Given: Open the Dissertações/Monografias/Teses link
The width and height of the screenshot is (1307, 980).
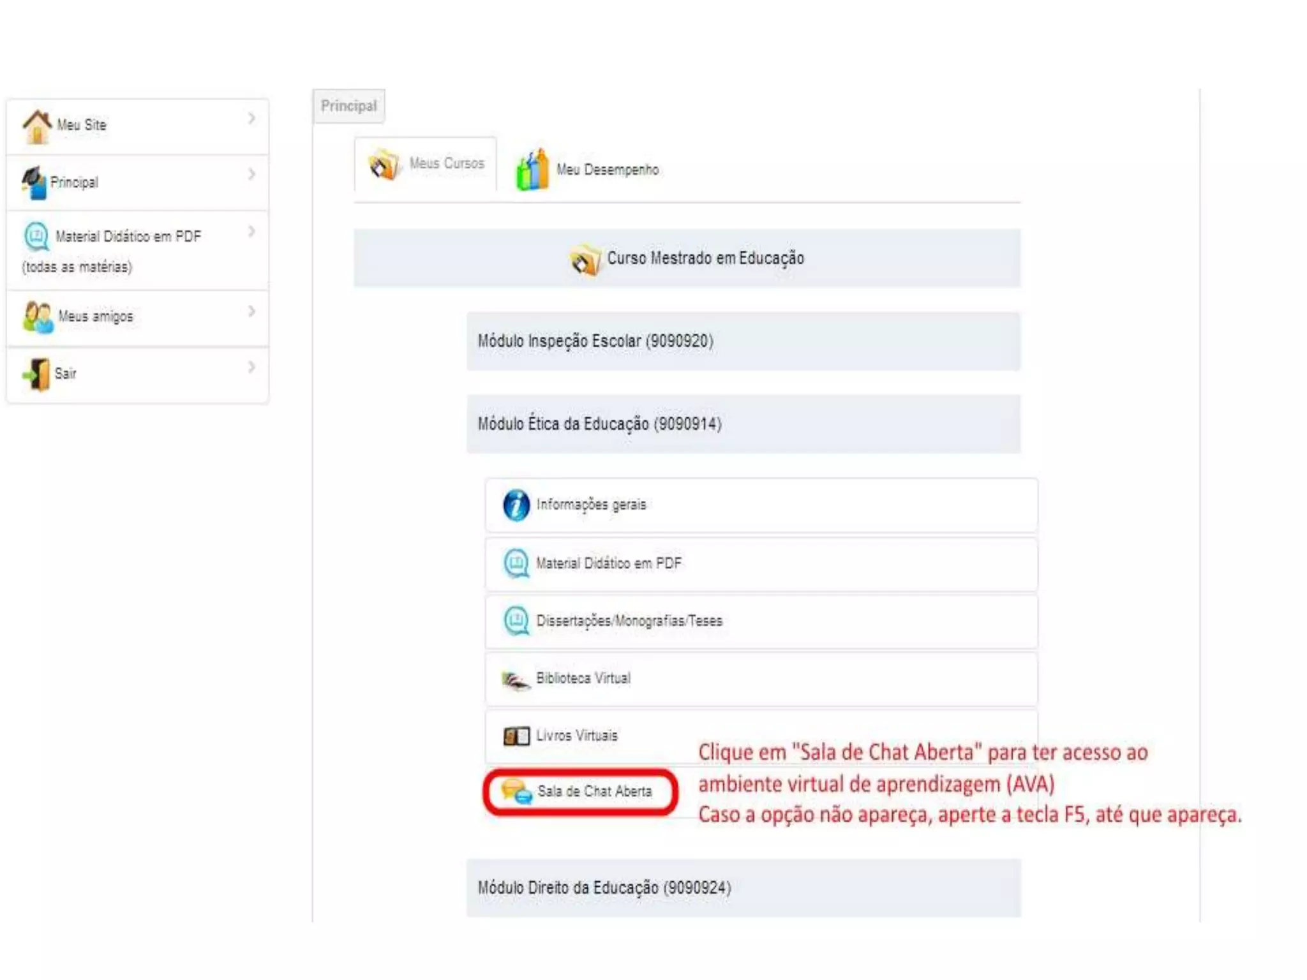Looking at the screenshot, I should (x=761, y=621).
